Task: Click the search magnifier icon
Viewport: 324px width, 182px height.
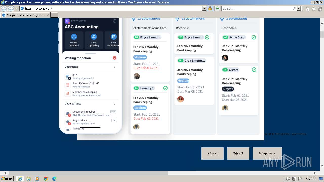Action: (295, 9)
